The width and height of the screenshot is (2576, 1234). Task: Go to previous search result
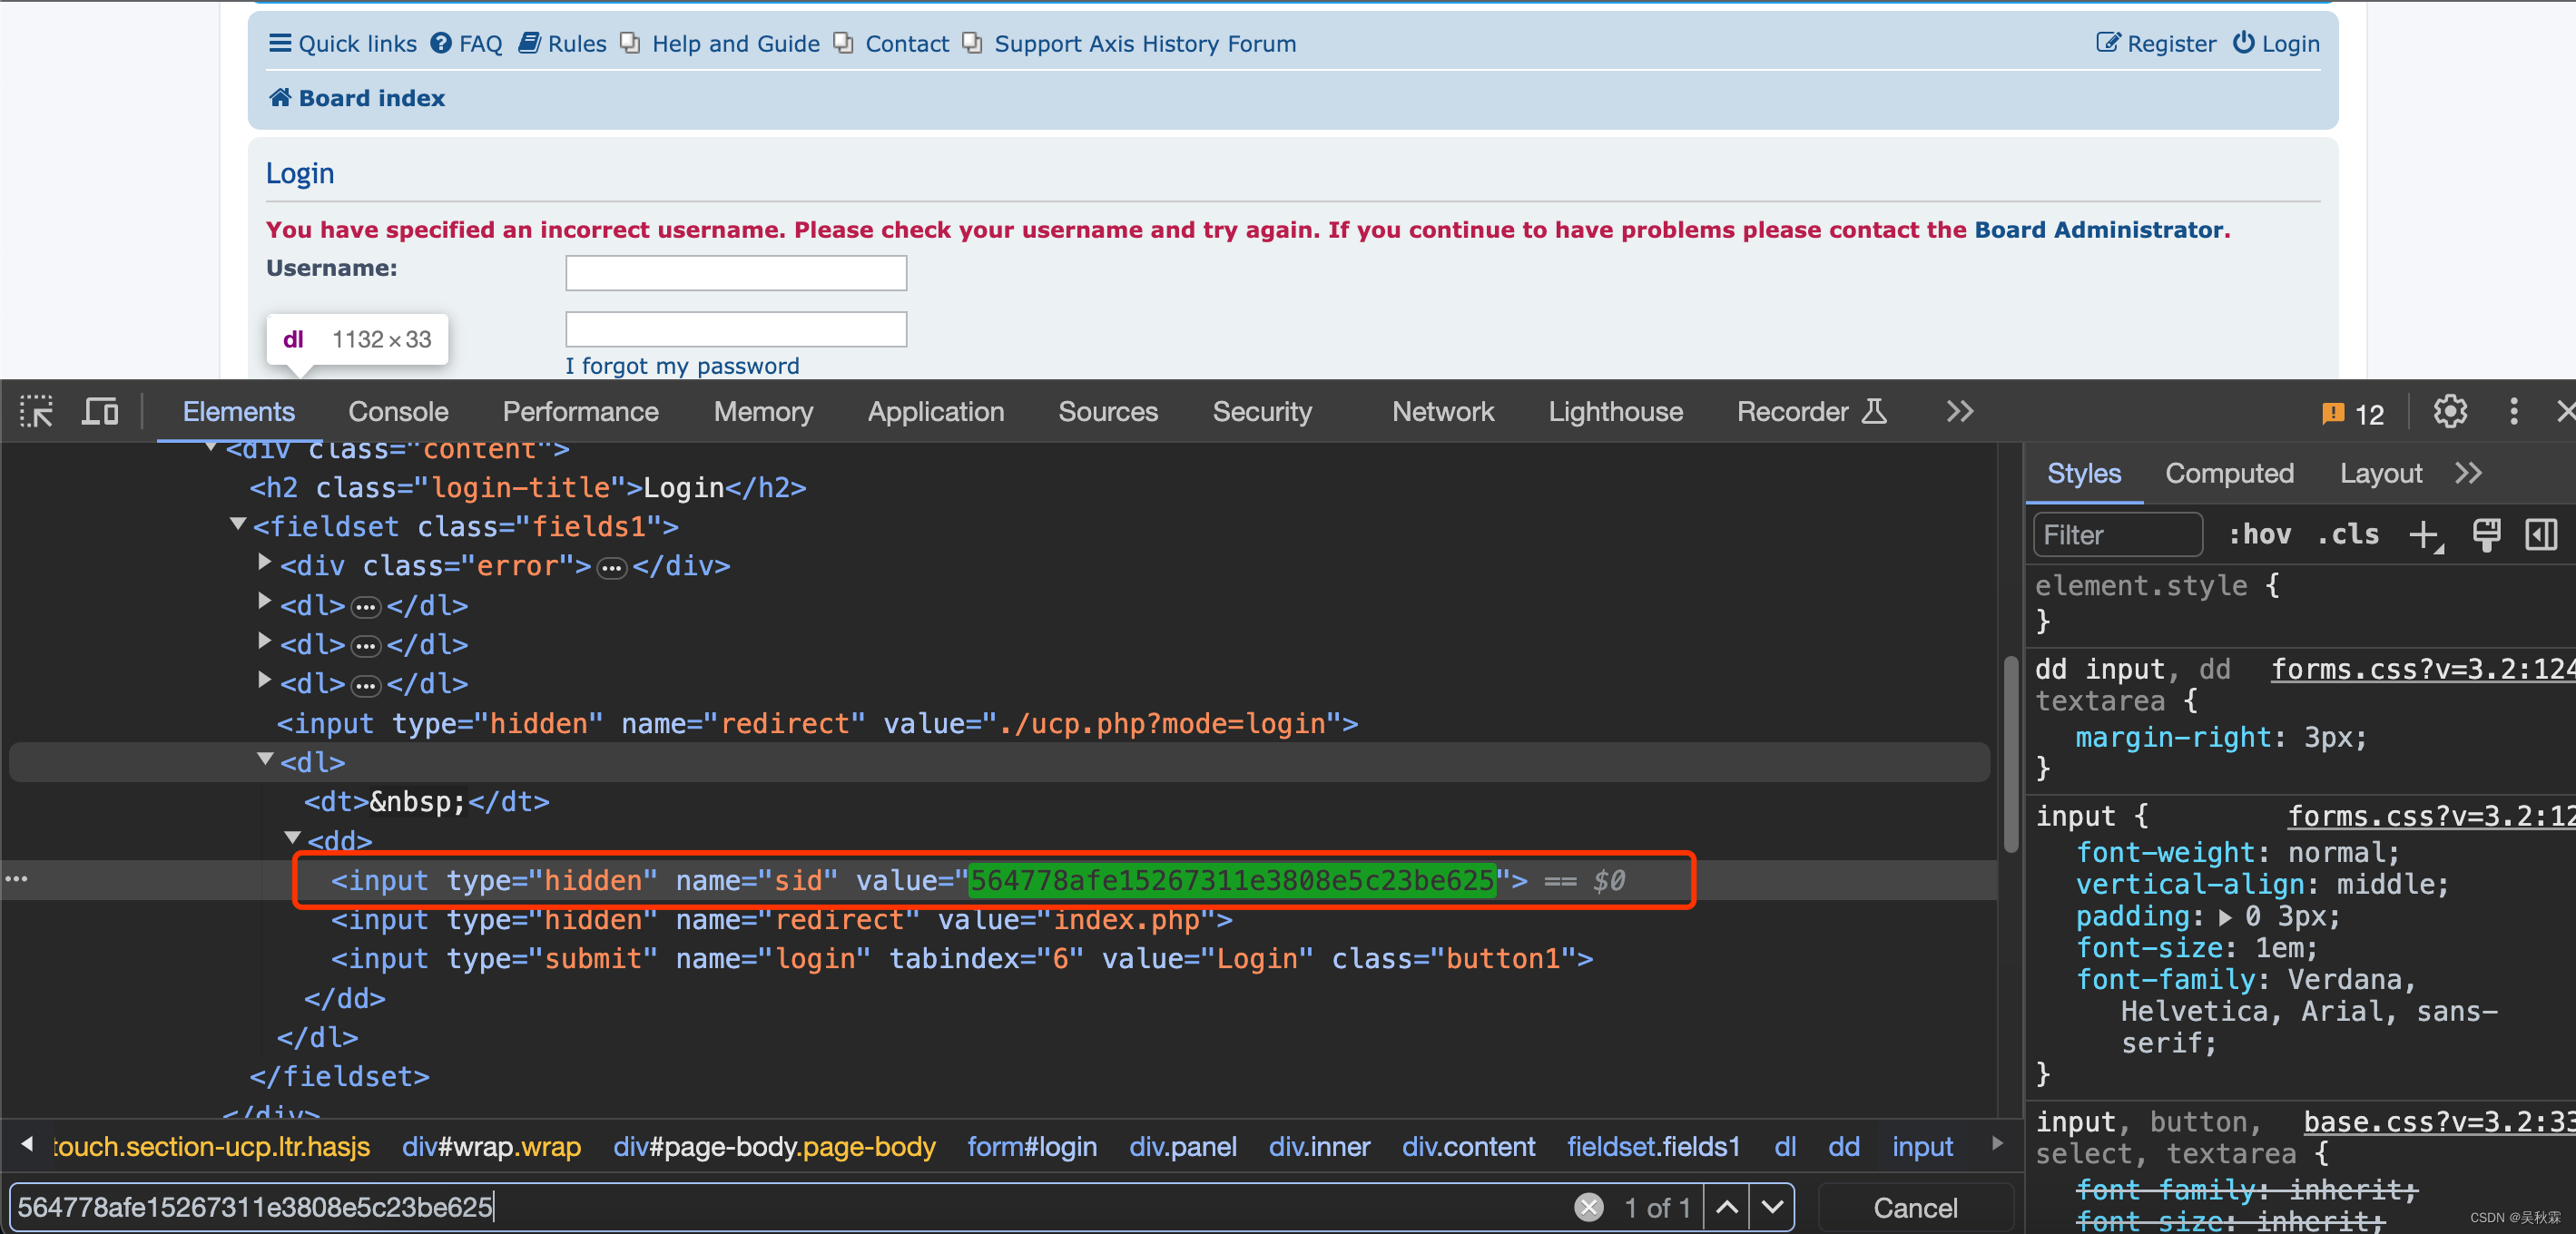(1727, 1208)
